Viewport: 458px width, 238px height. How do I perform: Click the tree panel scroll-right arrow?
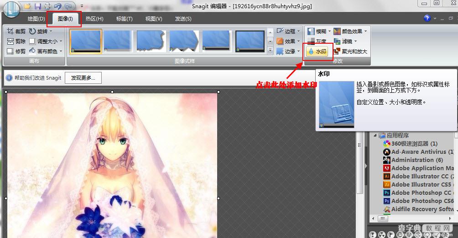pos(450,218)
